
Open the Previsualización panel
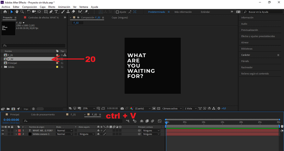coord(250,30)
